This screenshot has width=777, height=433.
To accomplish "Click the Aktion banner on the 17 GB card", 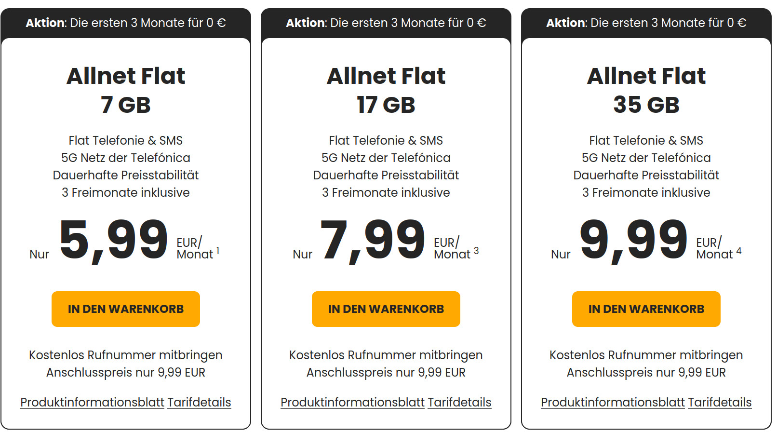I will [386, 22].
